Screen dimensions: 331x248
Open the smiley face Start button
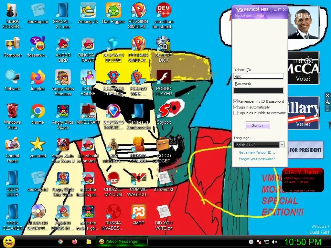pyautogui.click(x=9, y=242)
